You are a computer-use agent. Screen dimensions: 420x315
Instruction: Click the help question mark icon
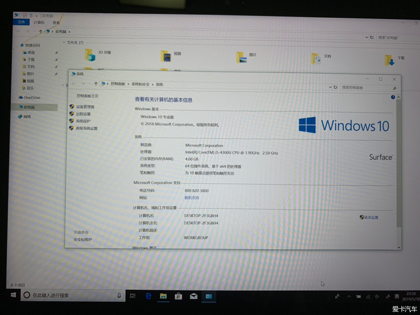tap(393, 97)
